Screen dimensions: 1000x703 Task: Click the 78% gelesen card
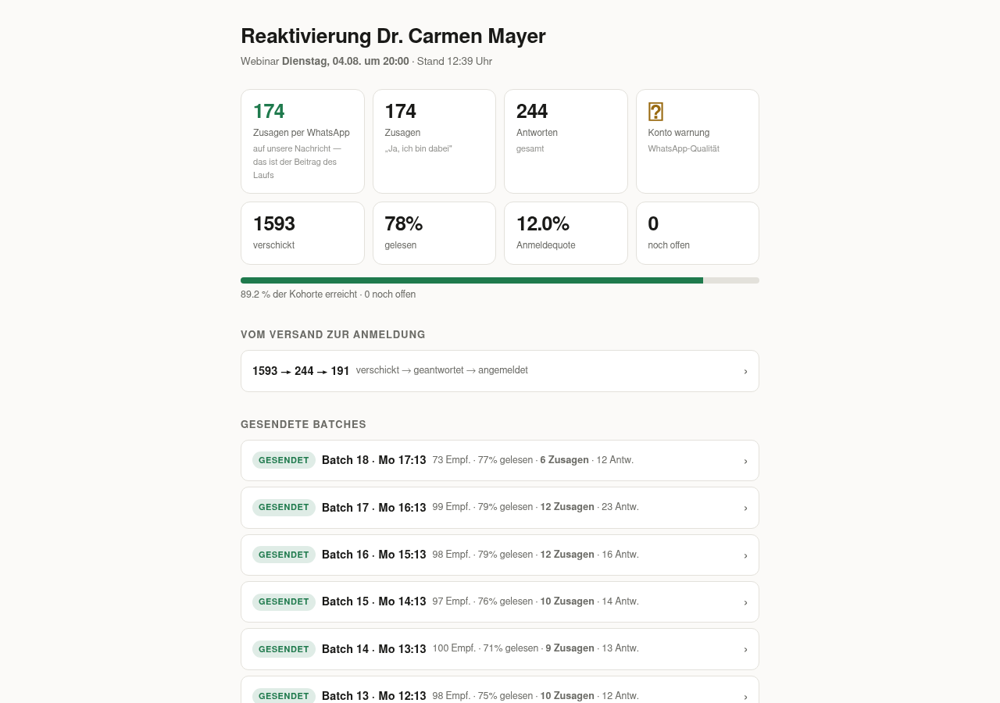point(434,234)
